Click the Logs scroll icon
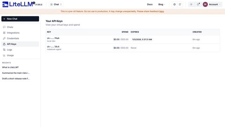Viewport: 225px width, 127px height. 4,50
